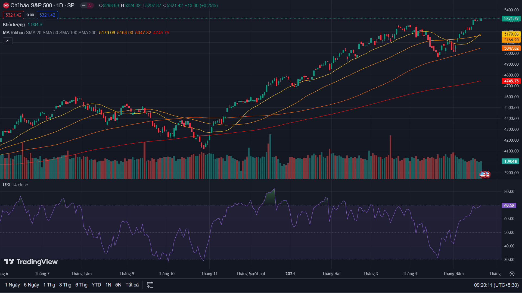Select the 1 Ngày time range
This screenshot has width=522, height=293.
coord(12,285)
